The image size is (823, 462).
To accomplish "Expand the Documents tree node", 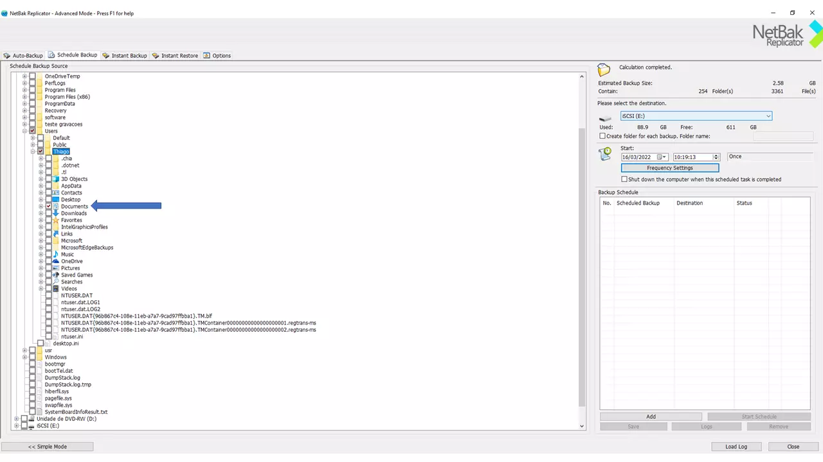I will [41, 207].
